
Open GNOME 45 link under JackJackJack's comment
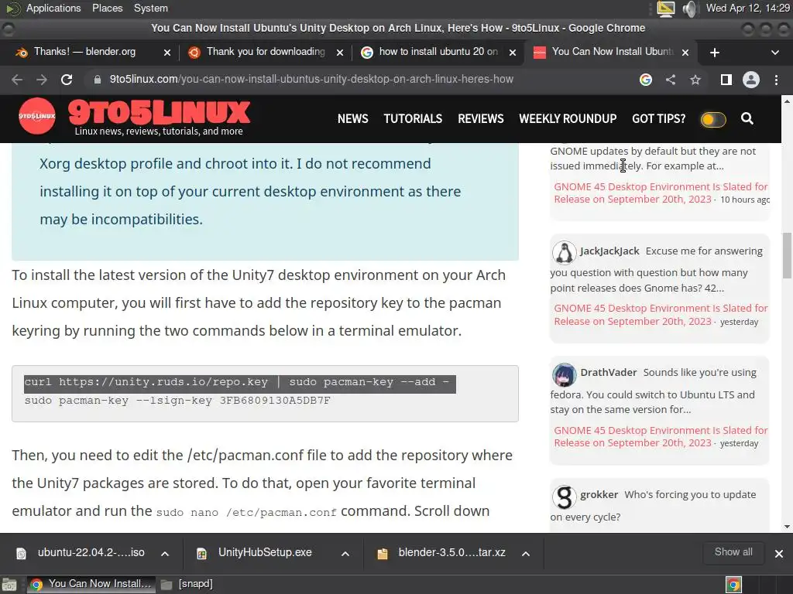point(661,315)
